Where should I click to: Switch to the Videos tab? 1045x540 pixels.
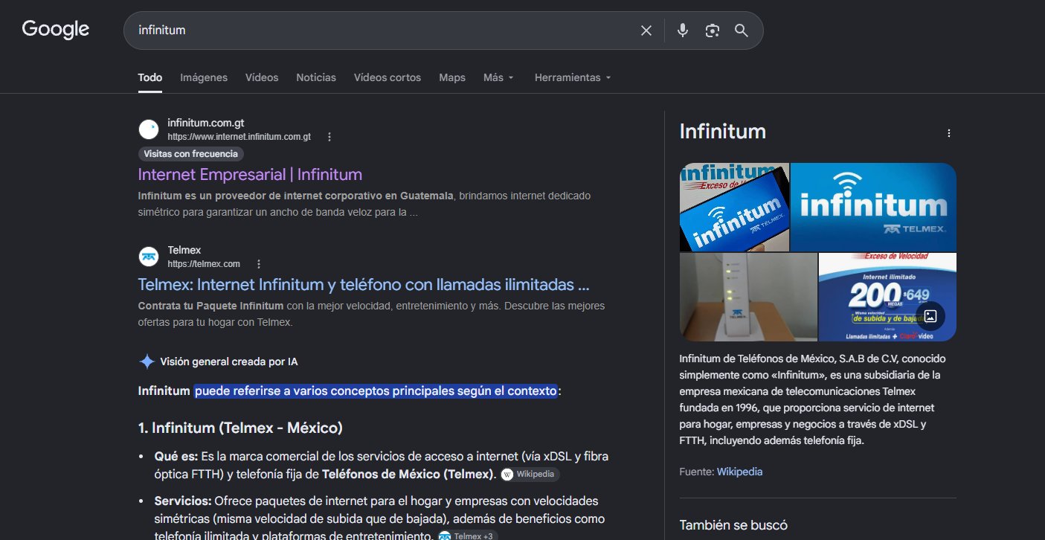(x=262, y=77)
